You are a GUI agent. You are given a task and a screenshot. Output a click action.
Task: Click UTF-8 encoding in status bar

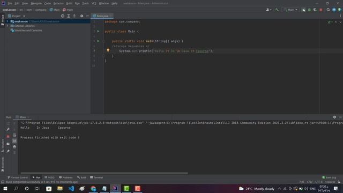click(x=319, y=182)
